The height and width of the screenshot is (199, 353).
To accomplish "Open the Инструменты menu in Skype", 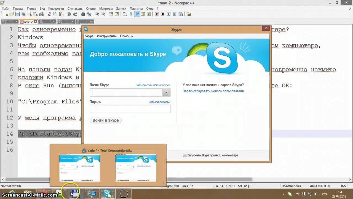I will 107,36.
